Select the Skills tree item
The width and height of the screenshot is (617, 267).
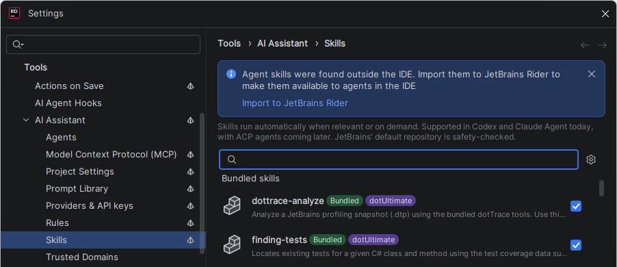point(103,240)
